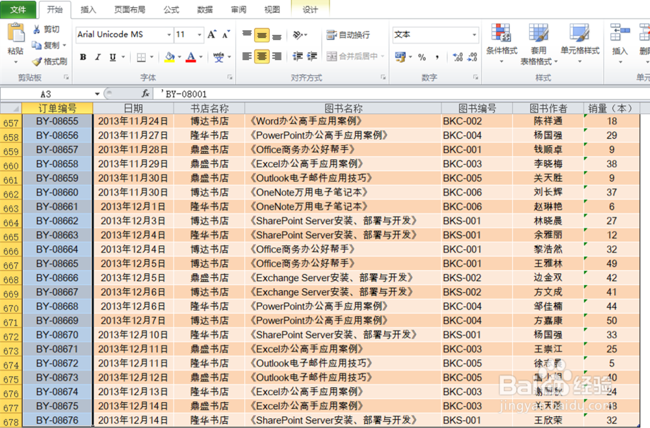Click the Paste clipboard icon
Screen dimensions: 650x428
16,33
